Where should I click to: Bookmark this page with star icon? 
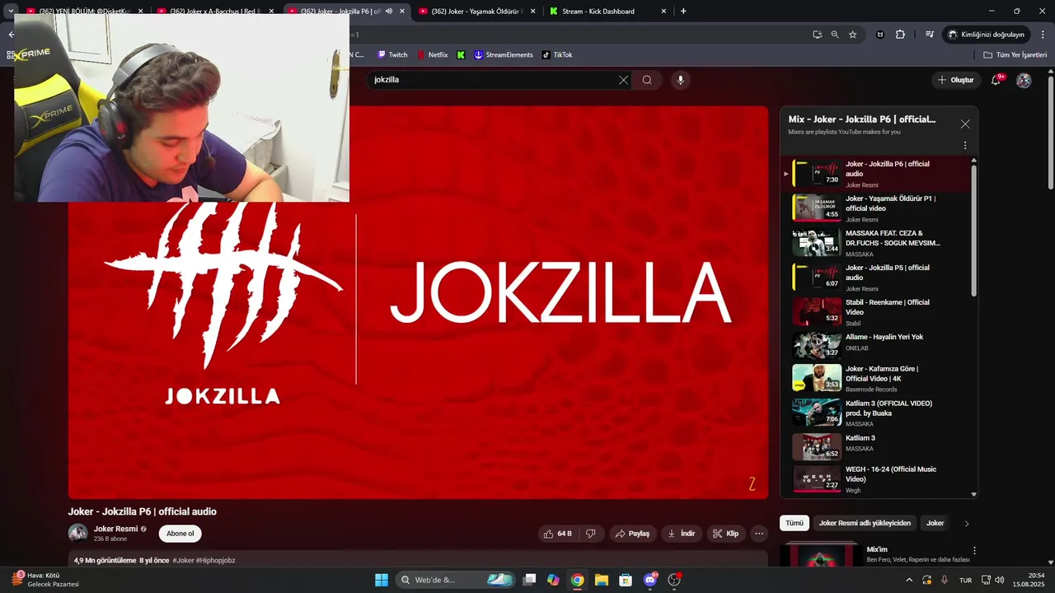(853, 35)
